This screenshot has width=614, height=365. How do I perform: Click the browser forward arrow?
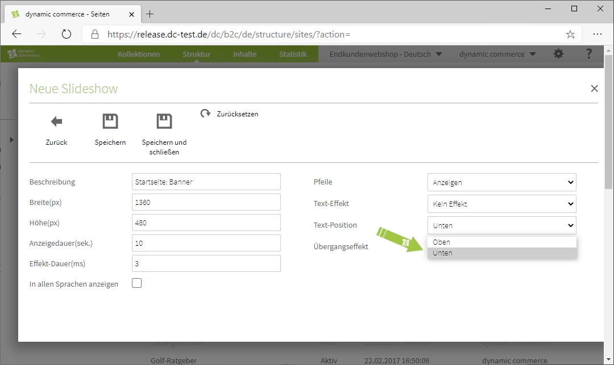[41, 34]
